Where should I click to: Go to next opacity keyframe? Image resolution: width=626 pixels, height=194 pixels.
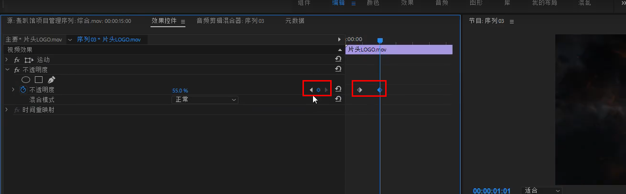tap(326, 90)
